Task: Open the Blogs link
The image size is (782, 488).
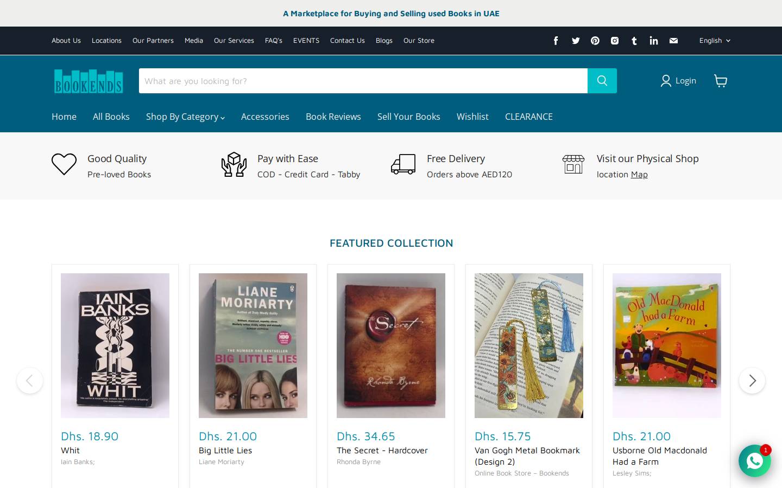Action: [384, 41]
